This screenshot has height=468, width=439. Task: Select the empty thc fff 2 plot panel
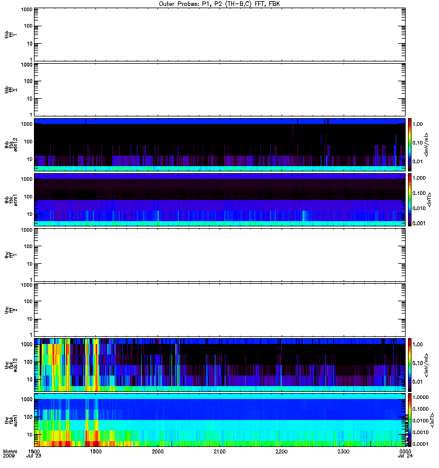(220, 310)
